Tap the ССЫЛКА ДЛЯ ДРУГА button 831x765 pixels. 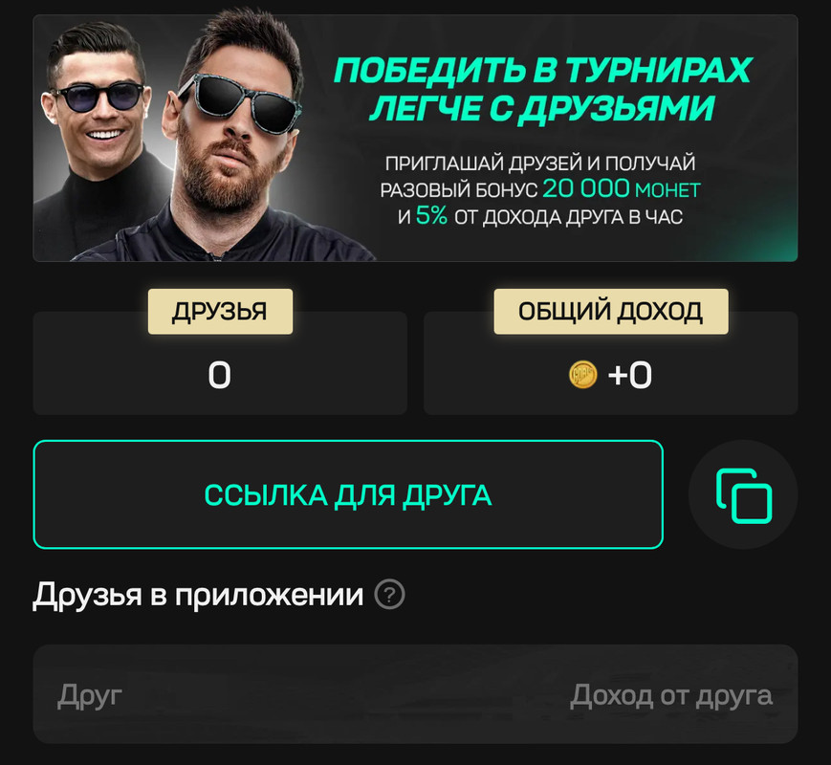pyautogui.click(x=348, y=494)
